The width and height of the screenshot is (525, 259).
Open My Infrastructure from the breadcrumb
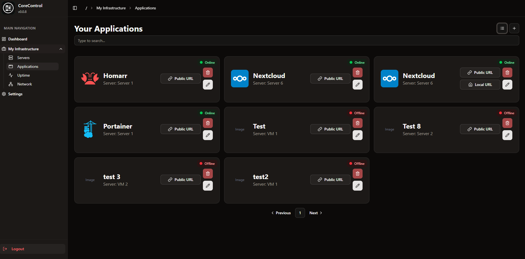click(x=111, y=8)
